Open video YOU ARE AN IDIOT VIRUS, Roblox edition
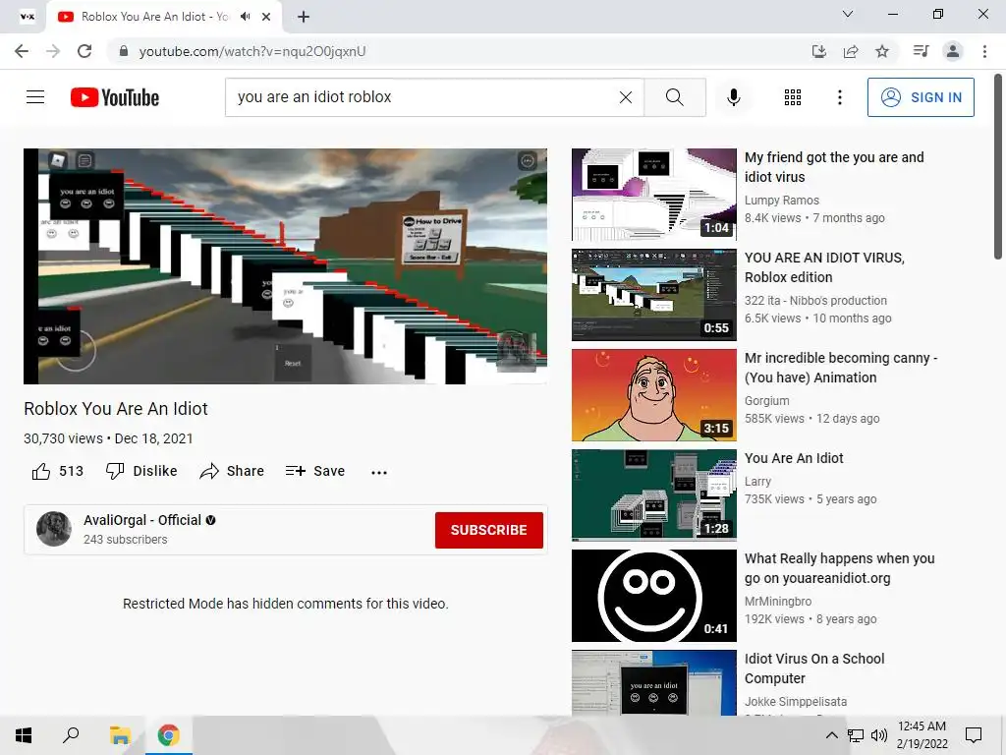 click(824, 267)
